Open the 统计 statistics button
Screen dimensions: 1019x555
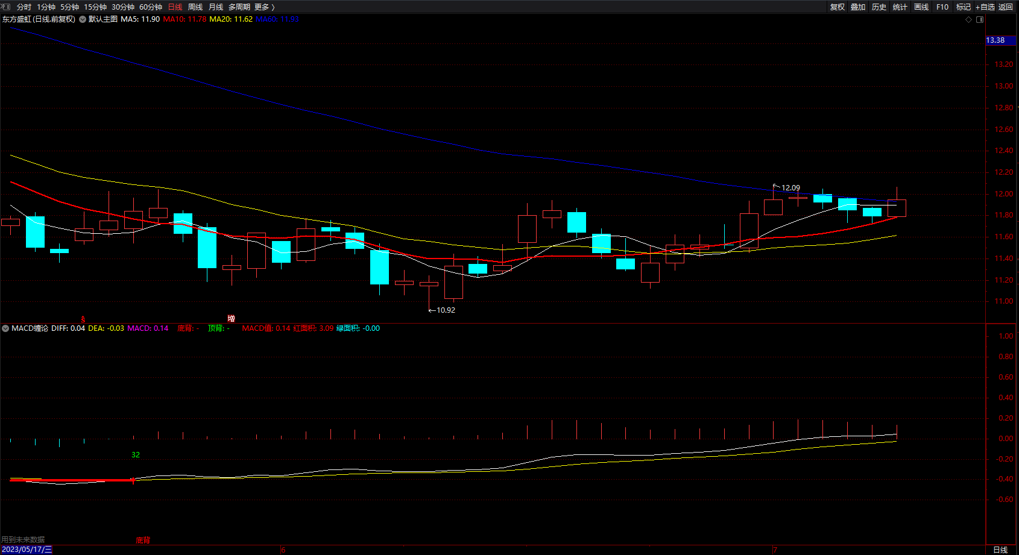(900, 7)
